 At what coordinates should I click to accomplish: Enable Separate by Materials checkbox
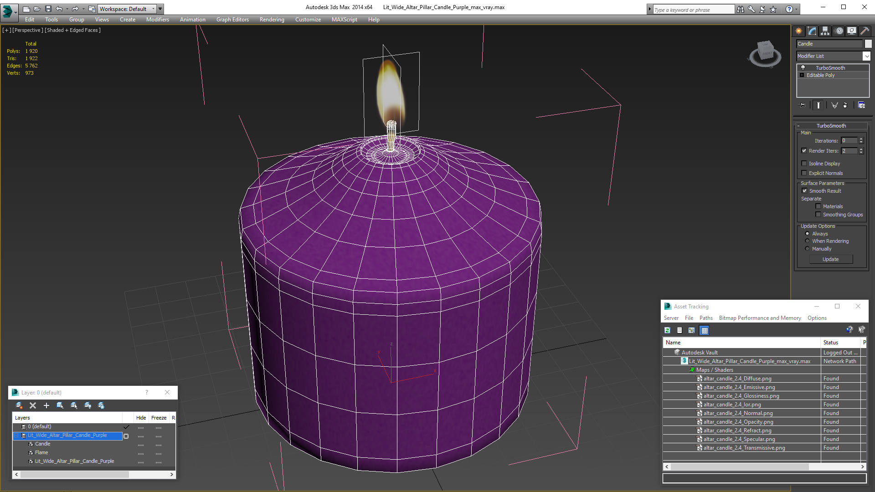[x=818, y=206]
